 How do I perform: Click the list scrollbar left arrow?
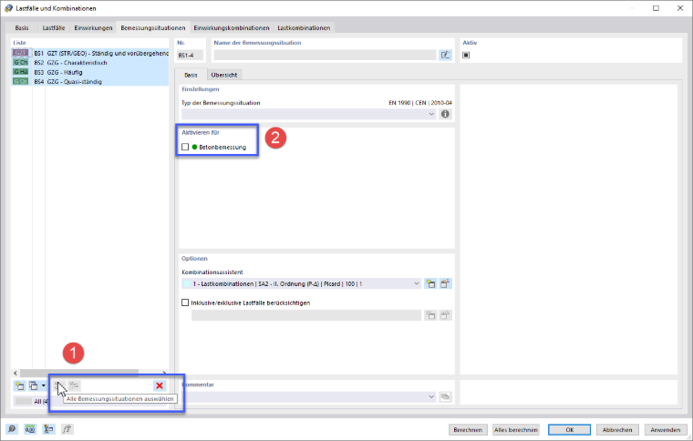[x=16, y=373]
